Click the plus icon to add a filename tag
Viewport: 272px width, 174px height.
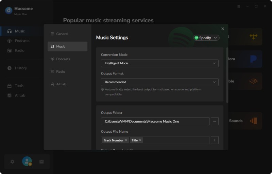click(215, 140)
